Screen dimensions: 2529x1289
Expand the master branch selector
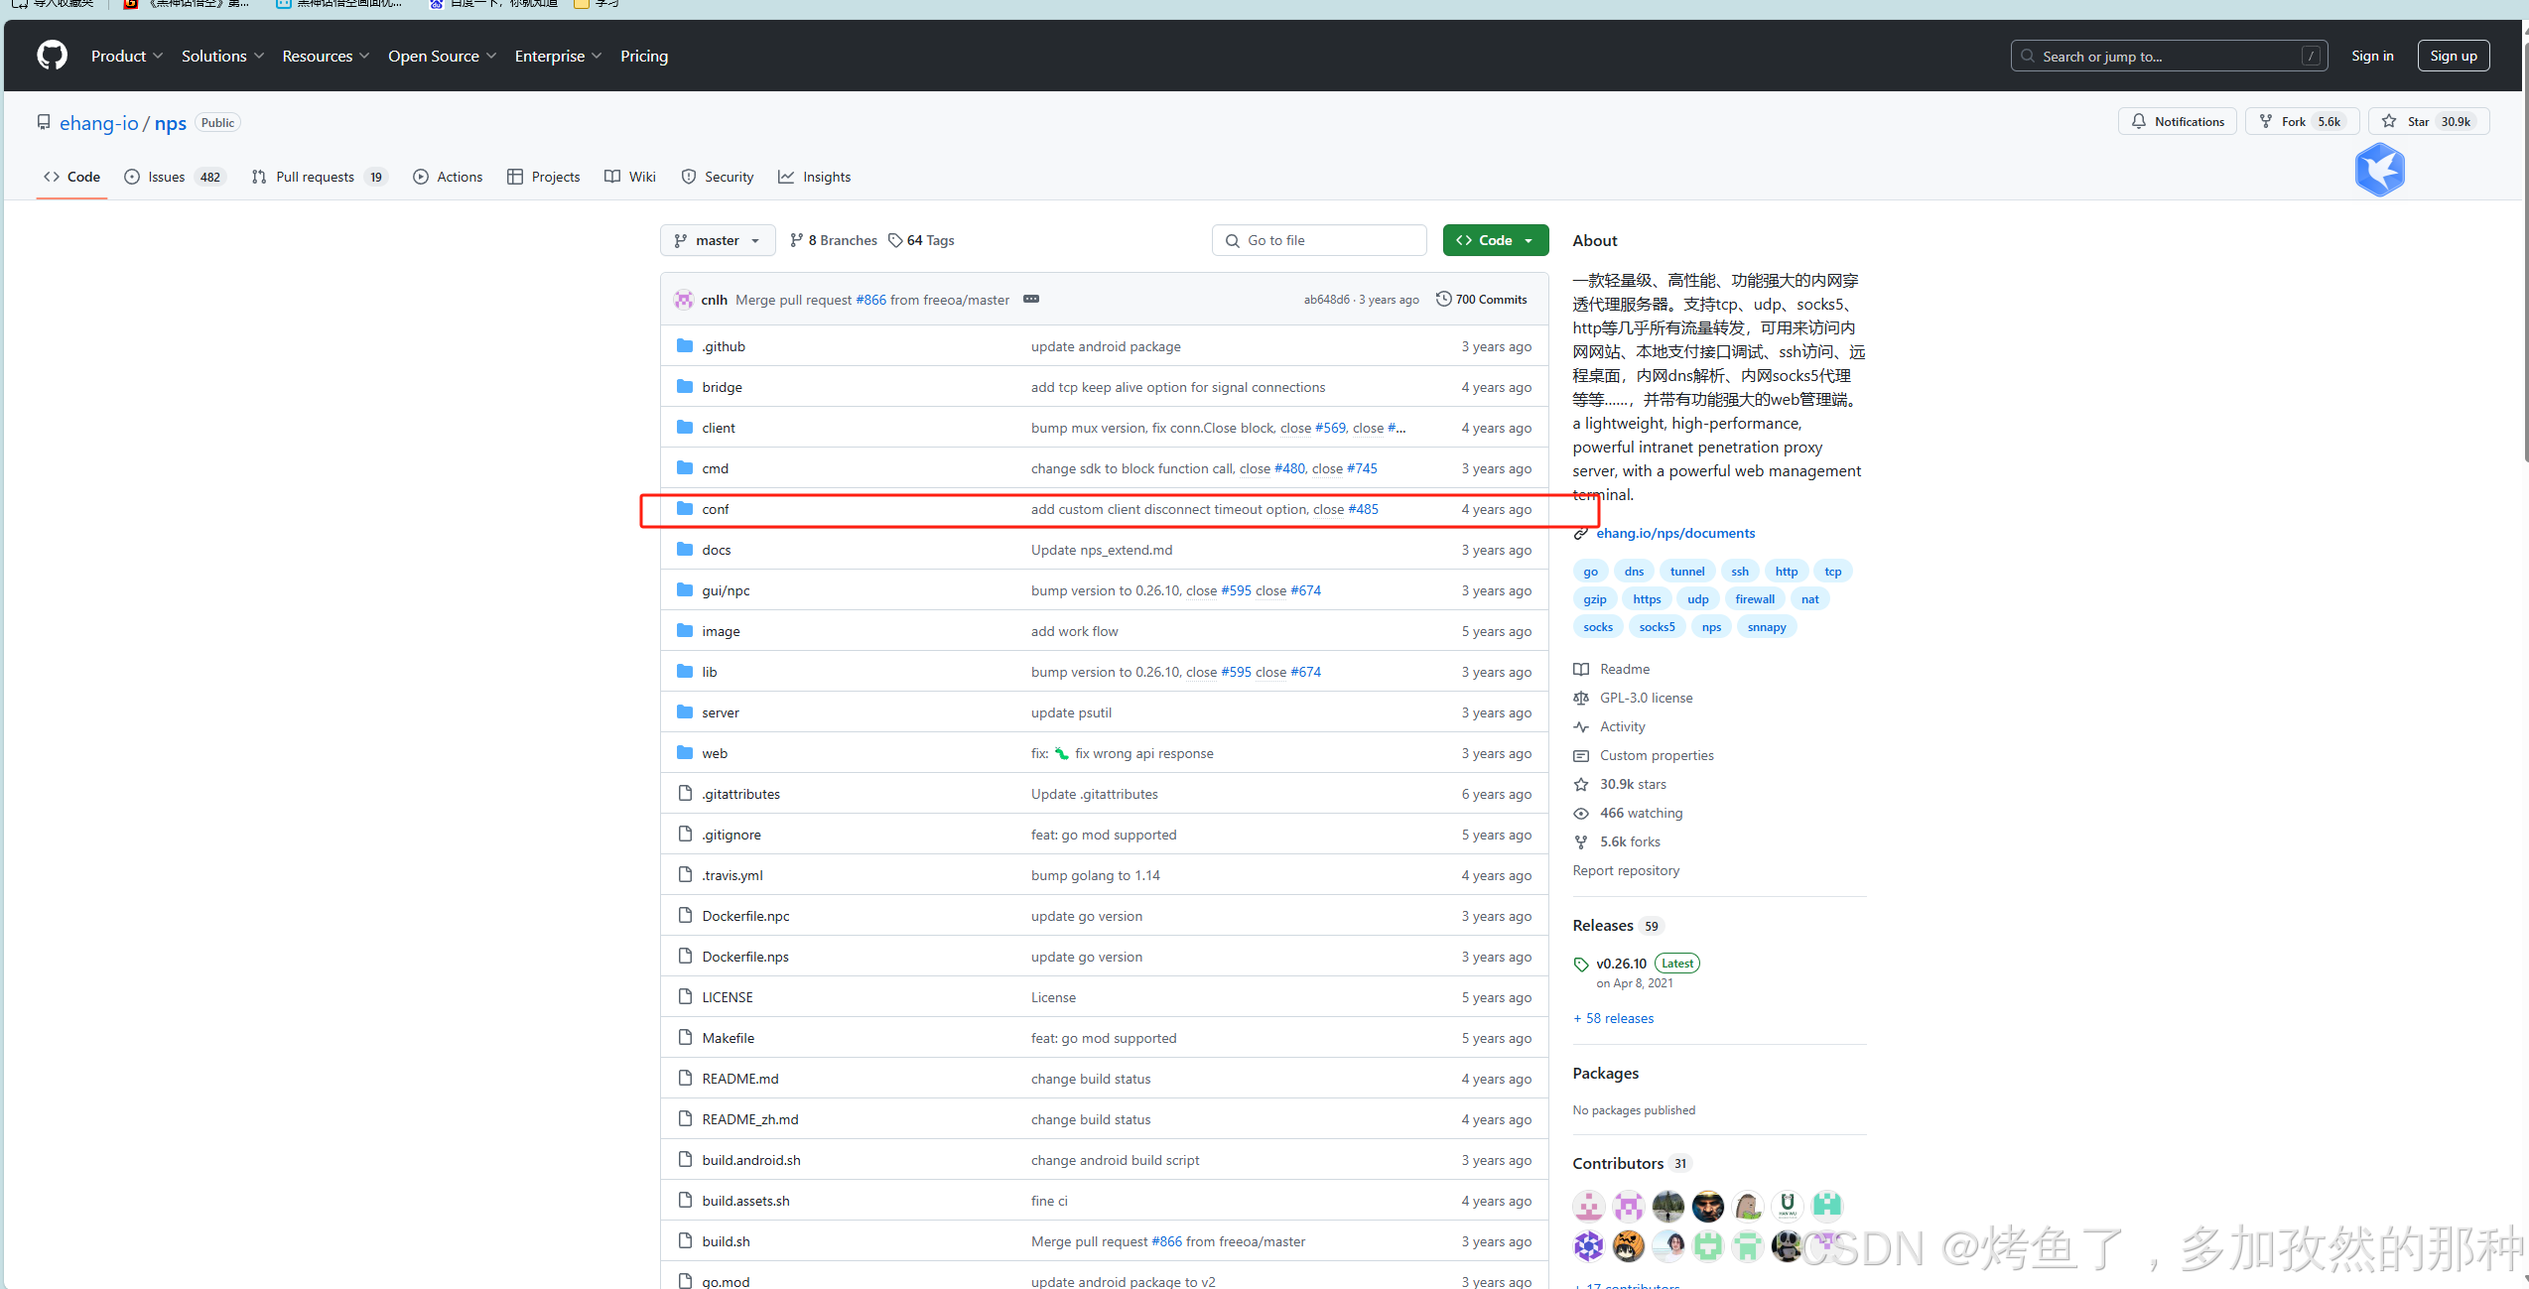point(717,239)
